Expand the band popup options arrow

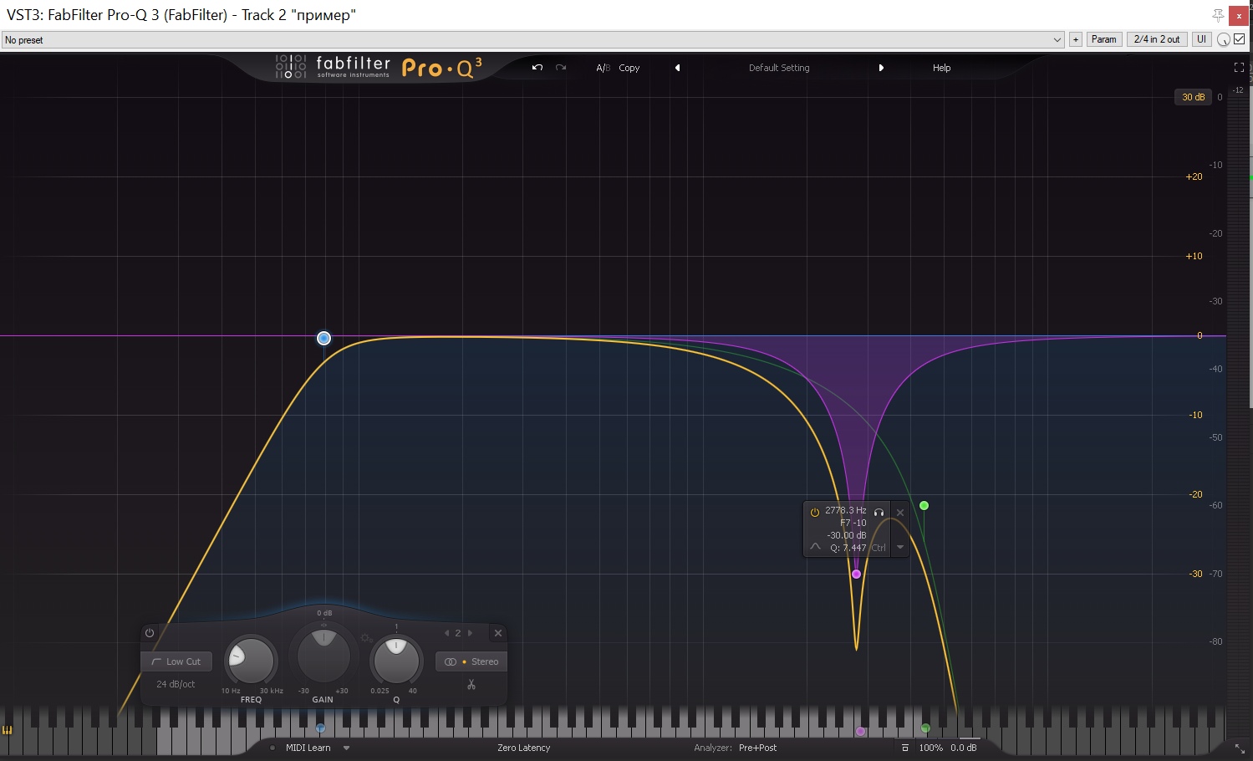(x=900, y=547)
